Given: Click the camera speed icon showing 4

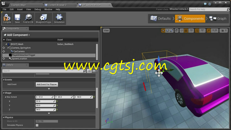Looking at the screenshot, I should coord(223,31).
